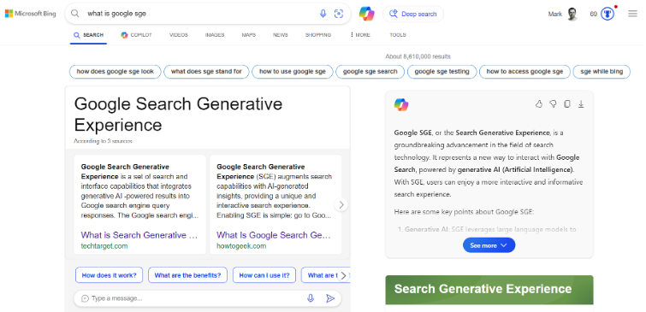Image resolution: width=646 pixels, height=312 pixels.
Task: Open Copilot via colorful icon beside search box
Action: tap(367, 14)
